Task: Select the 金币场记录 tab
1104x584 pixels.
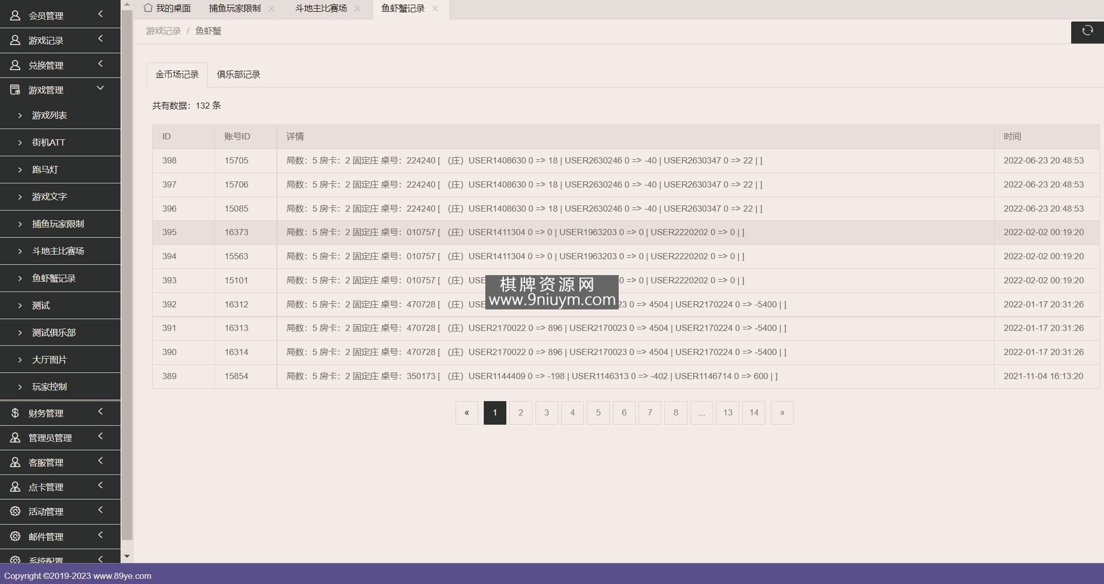Action: coord(177,75)
